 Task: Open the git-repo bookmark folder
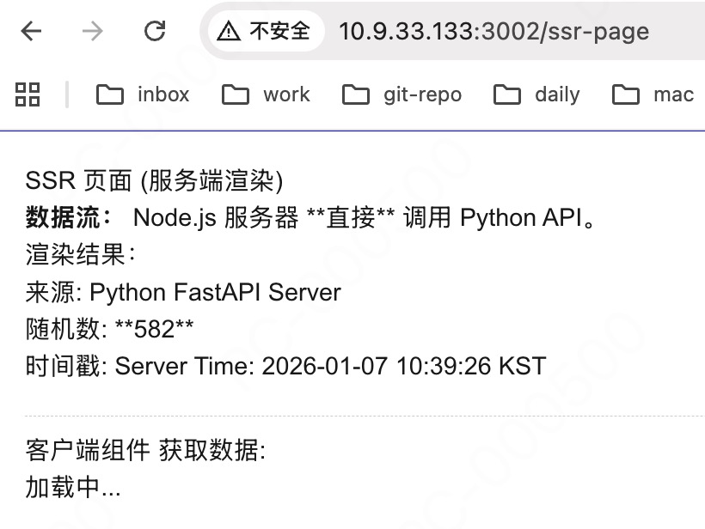(402, 94)
